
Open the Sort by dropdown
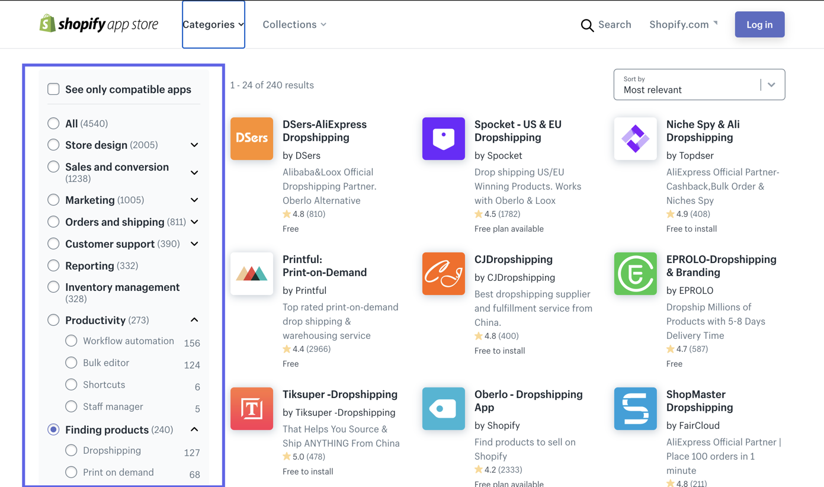point(699,85)
